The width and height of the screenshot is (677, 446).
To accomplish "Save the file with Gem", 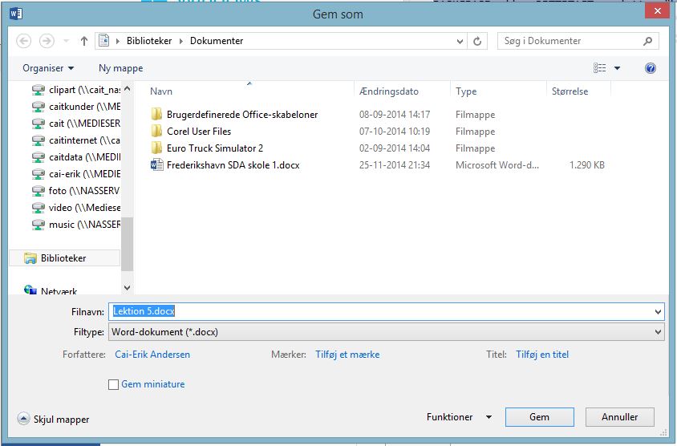I will [x=540, y=417].
